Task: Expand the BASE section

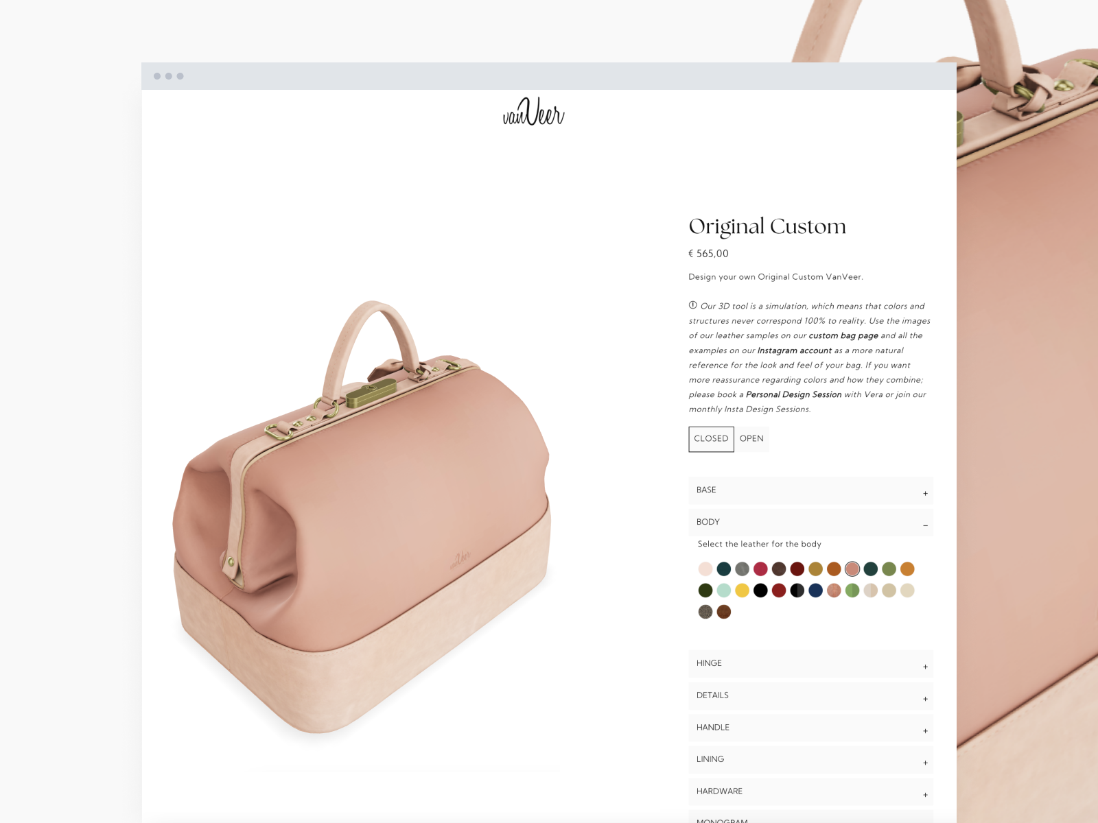Action: (x=810, y=490)
